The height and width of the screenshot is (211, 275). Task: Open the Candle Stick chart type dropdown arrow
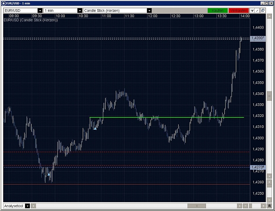(149, 11)
